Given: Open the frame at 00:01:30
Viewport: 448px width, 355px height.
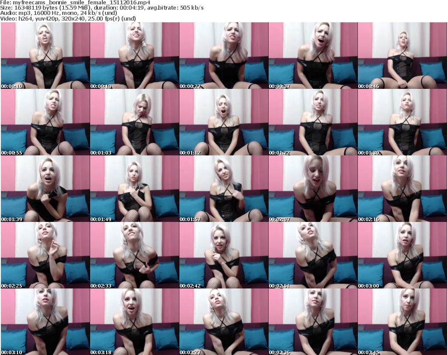Looking at the screenshot, I should point(402,122).
